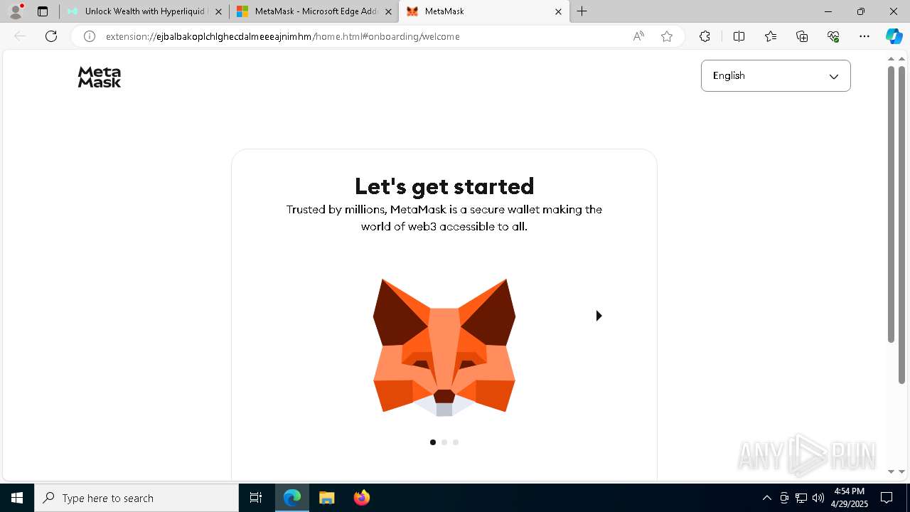Open Browser essentials heart icon
The width and height of the screenshot is (910, 512).
(x=833, y=36)
